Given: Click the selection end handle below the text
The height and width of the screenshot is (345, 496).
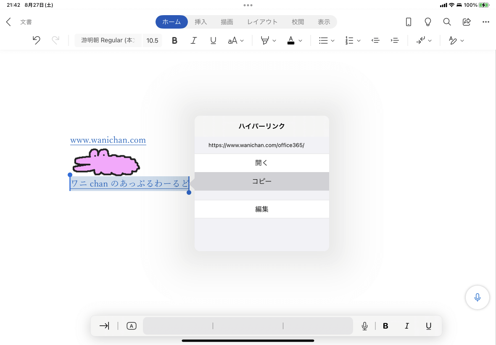Looking at the screenshot, I should tap(189, 192).
